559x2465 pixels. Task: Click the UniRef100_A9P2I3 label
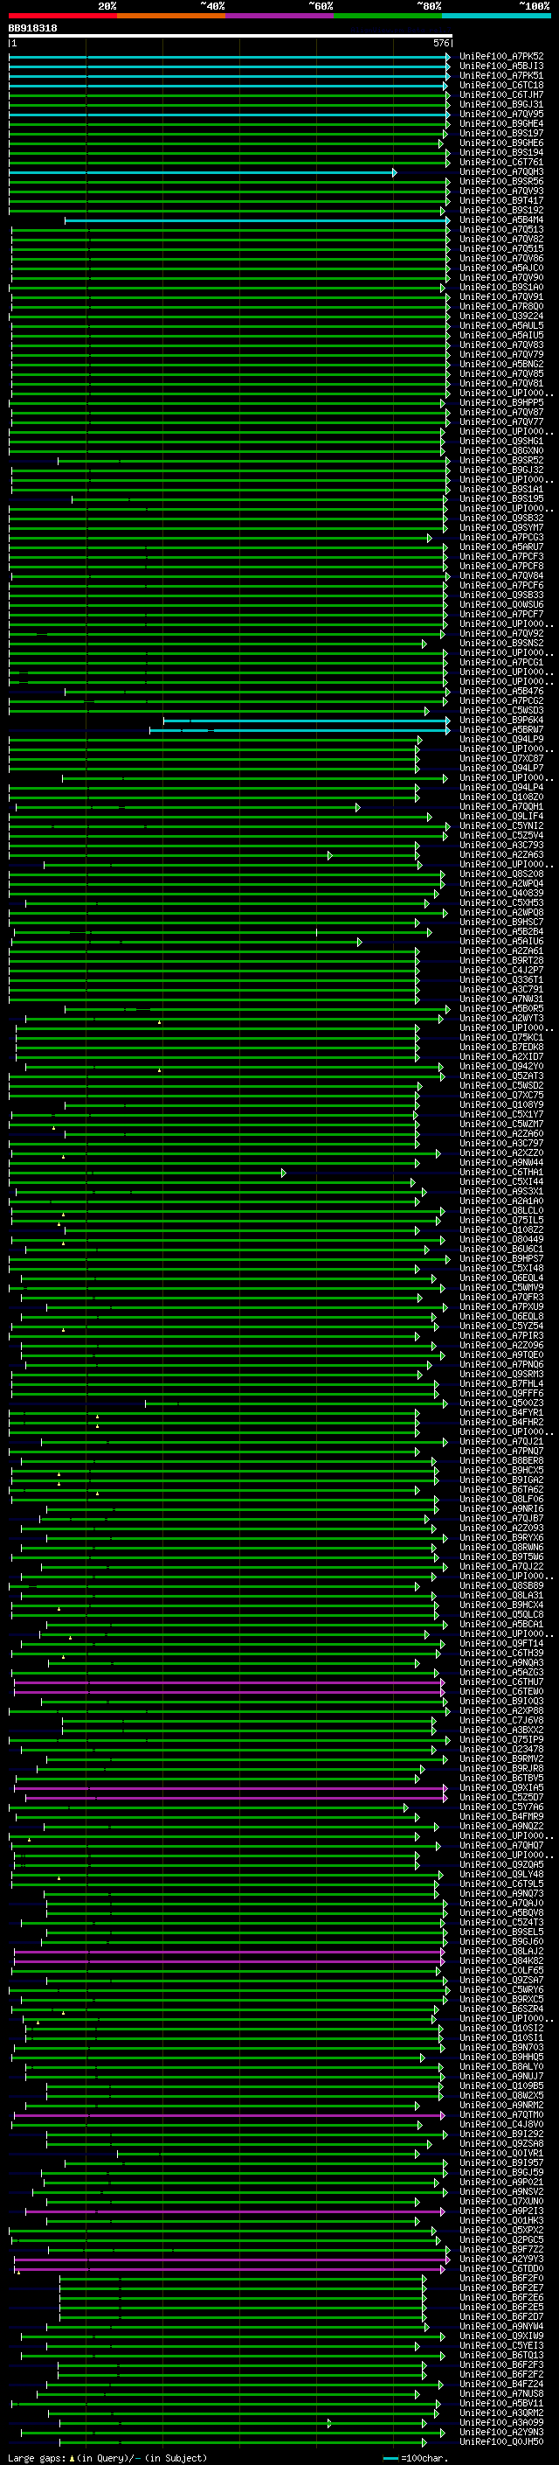[500, 2211]
